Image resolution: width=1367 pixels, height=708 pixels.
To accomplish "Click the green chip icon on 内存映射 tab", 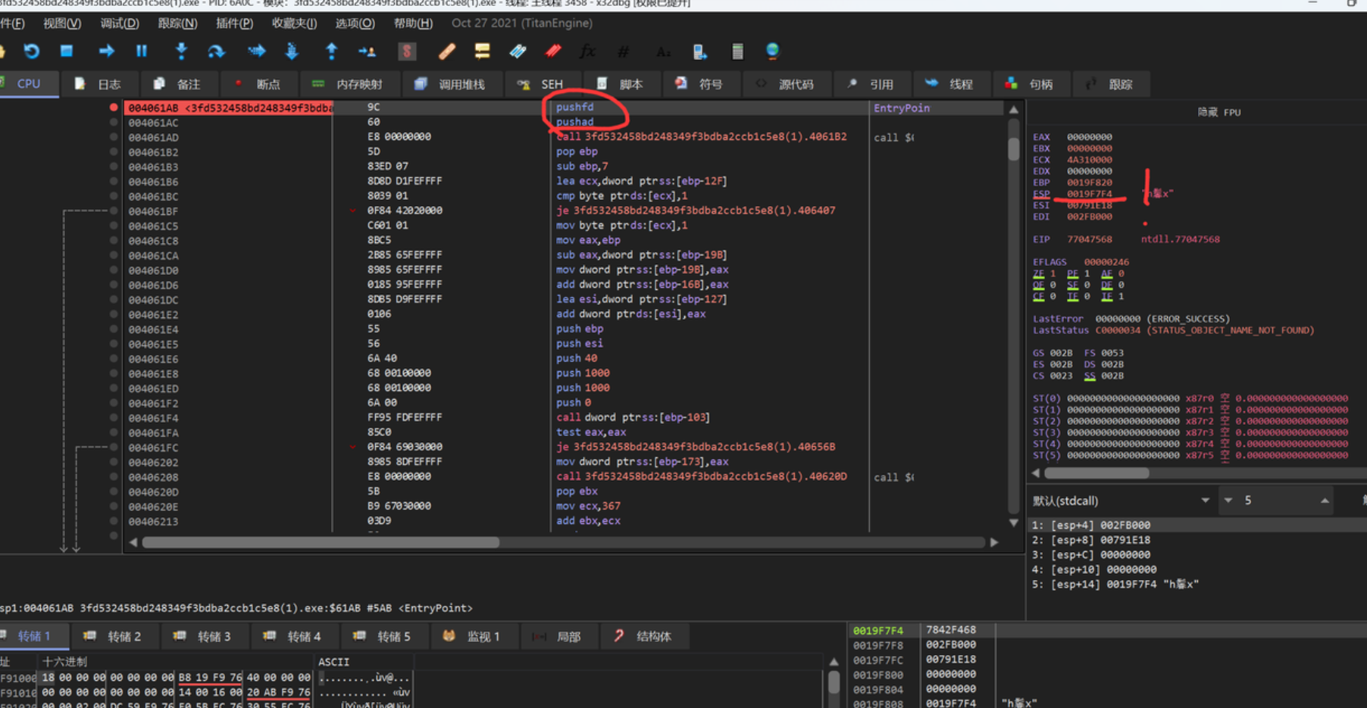I will coord(318,83).
